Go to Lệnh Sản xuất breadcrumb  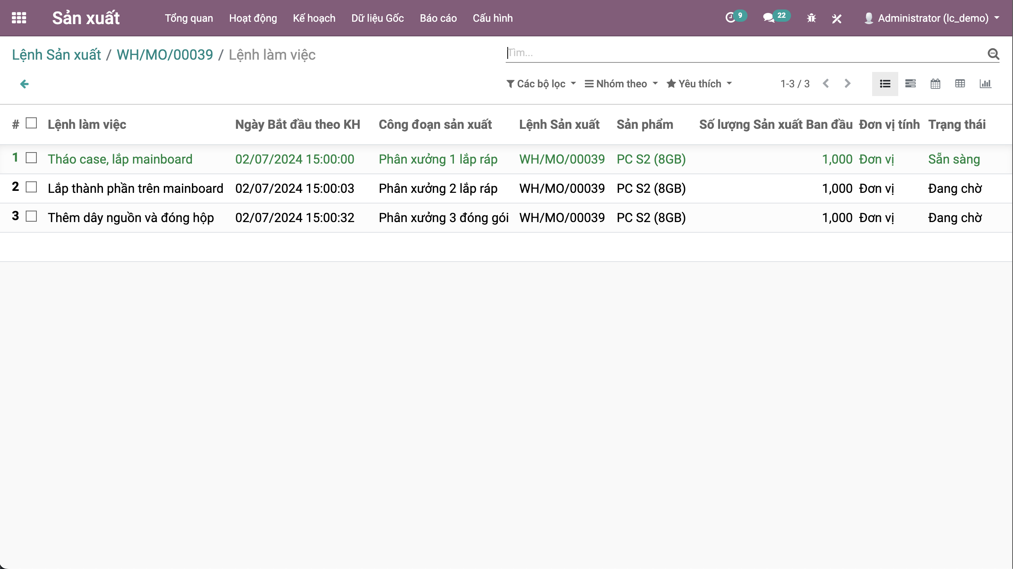click(57, 55)
